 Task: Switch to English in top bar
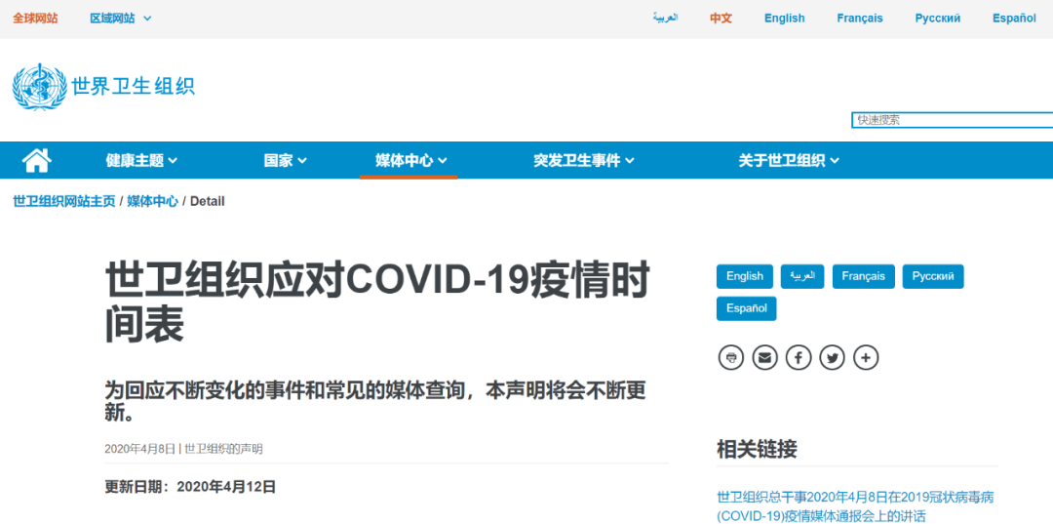784,19
